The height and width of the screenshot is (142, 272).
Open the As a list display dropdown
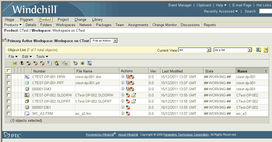pos(233,50)
